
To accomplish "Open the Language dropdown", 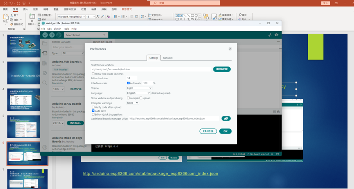I will (138, 93).
